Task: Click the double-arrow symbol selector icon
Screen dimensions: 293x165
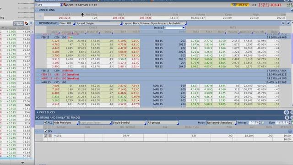Action: pos(61,5)
